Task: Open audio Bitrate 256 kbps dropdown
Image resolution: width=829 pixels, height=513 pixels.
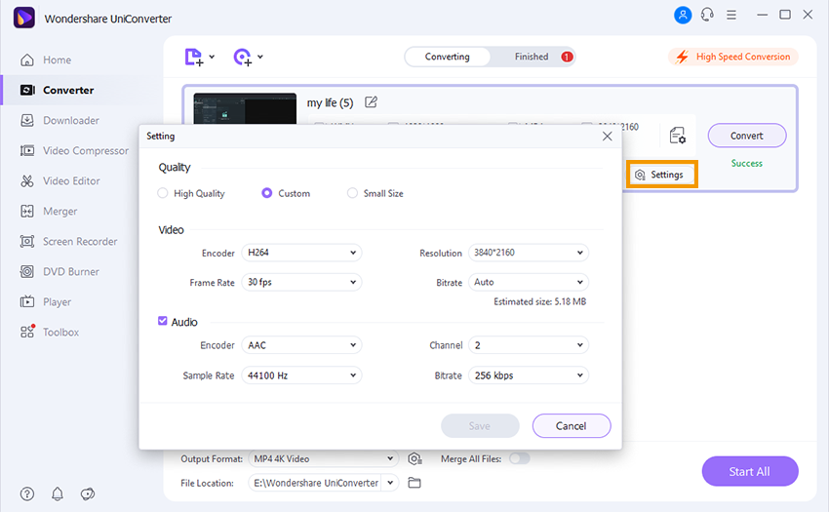Action: click(529, 375)
